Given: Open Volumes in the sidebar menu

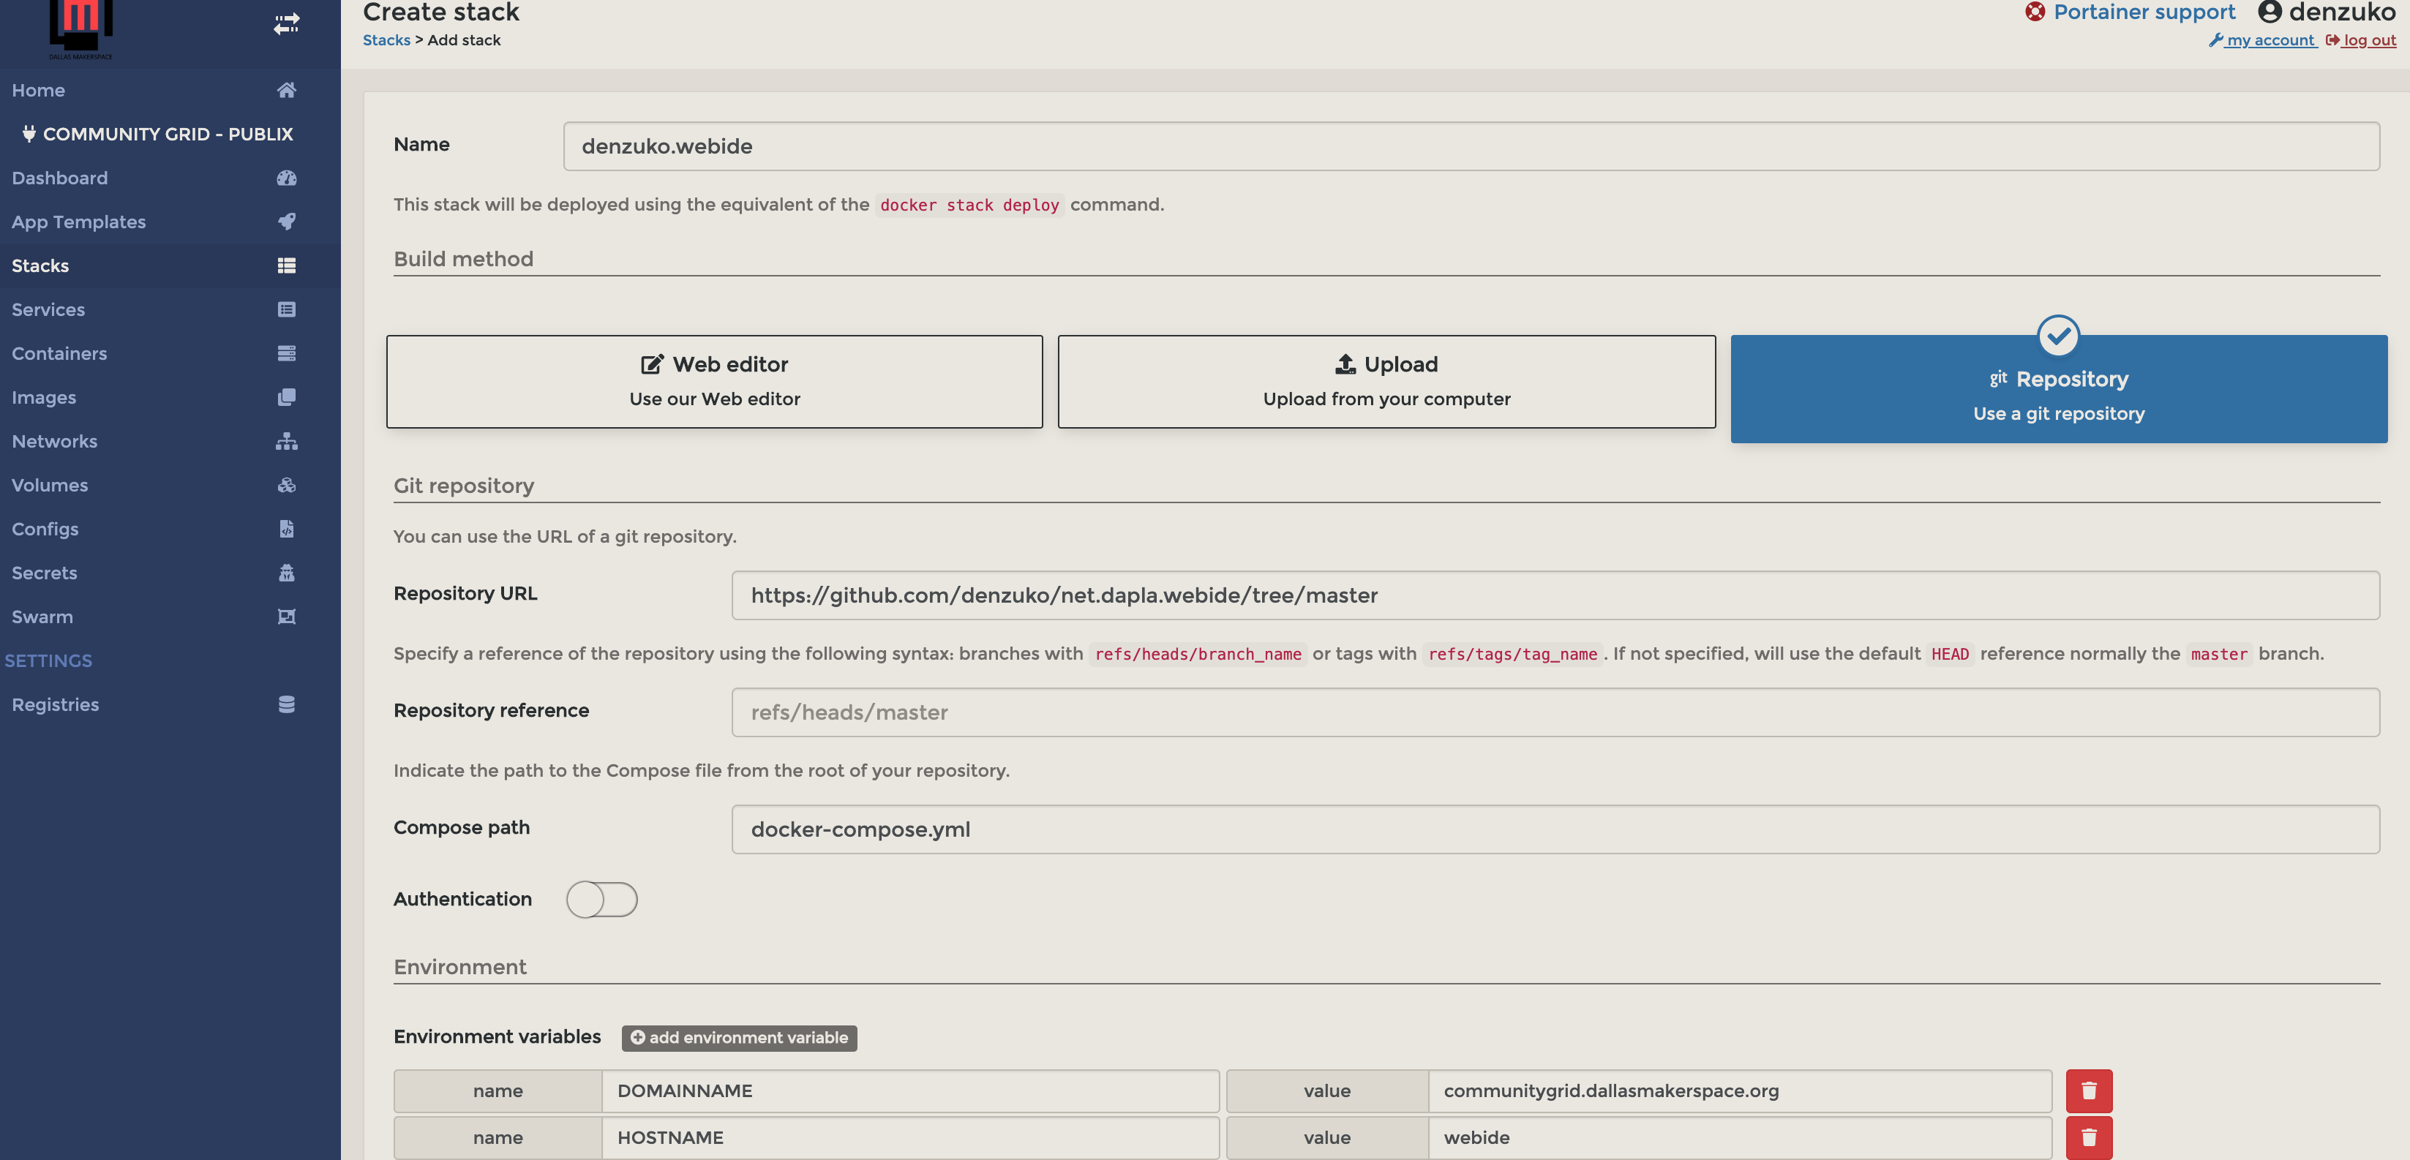Looking at the screenshot, I should pos(50,485).
